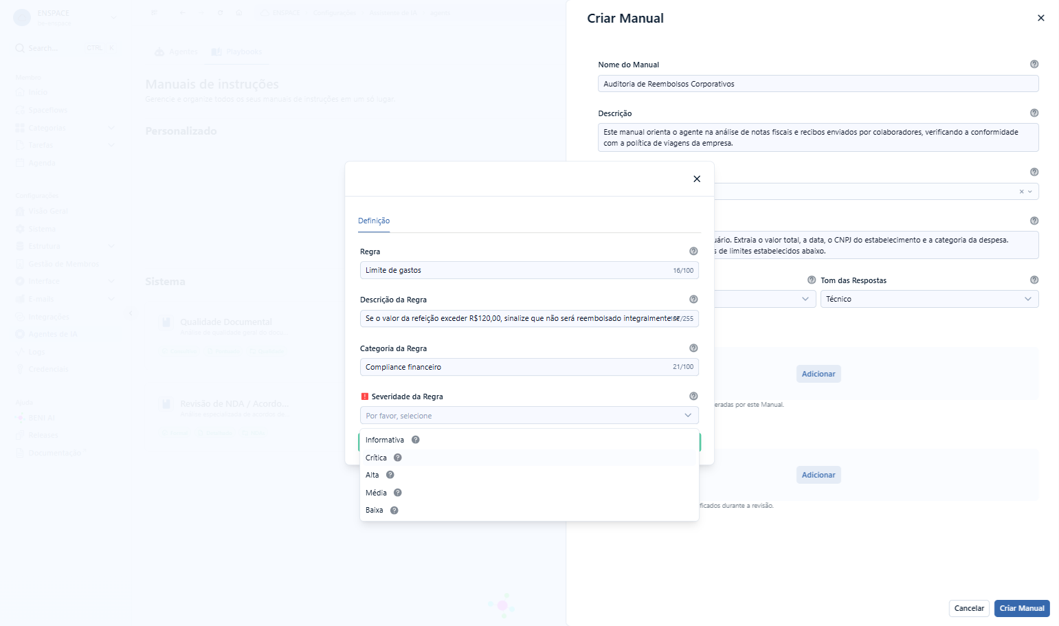
Task: Click the help icon beside Média
Action: point(397,493)
